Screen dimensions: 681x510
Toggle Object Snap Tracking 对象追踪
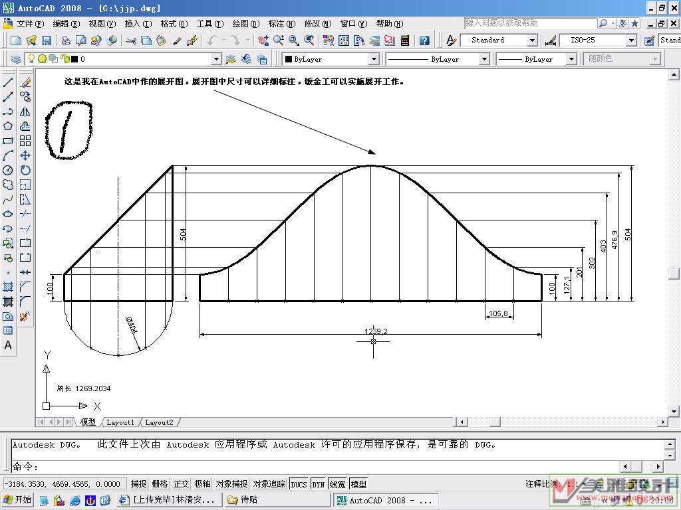pyautogui.click(x=269, y=484)
